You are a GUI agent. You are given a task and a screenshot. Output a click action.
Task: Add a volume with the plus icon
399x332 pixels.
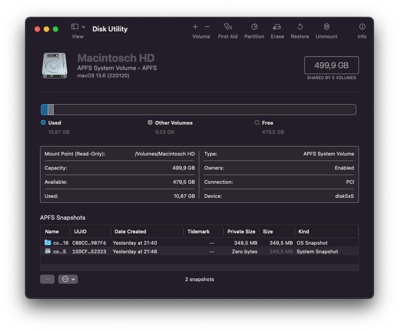coord(195,27)
